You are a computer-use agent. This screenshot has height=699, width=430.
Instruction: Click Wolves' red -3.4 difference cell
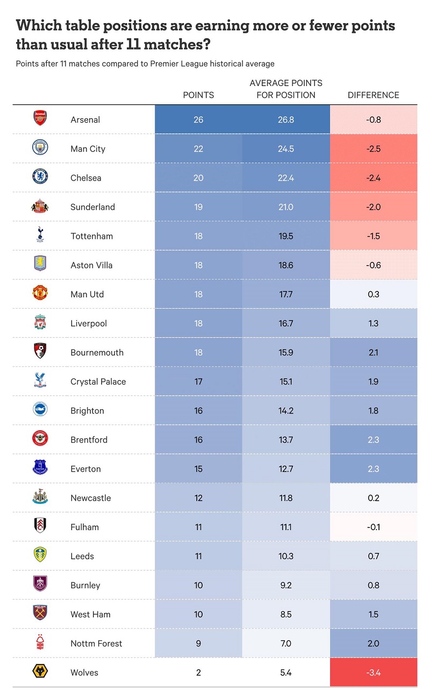374,672
